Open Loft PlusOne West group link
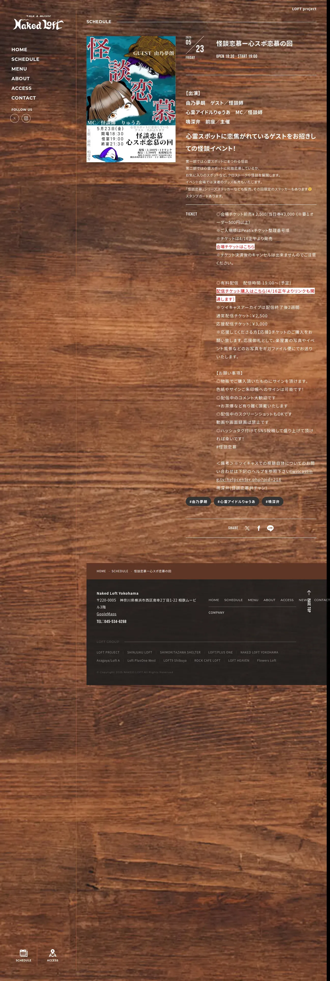Screen dimensions: 330x981 point(141,661)
